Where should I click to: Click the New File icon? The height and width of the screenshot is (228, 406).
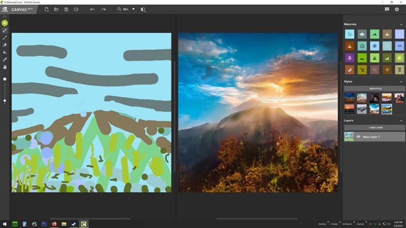tap(47, 9)
